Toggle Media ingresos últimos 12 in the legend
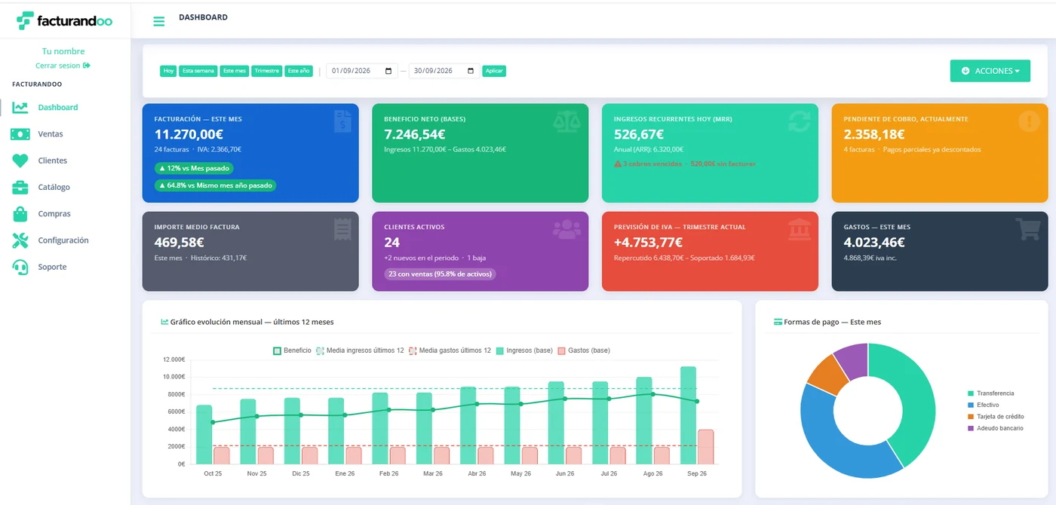 [x=360, y=350]
